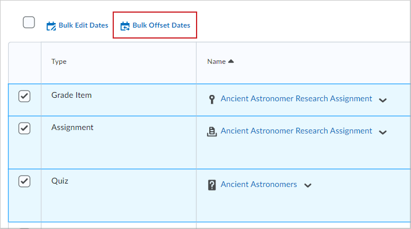Click the Name sort ascending arrow
This screenshot has width=411, height=229.
tap(231, 61)
